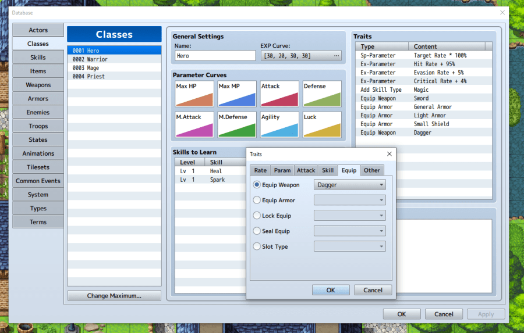Viewport: 524px width, 333px height.
Task: Open the Attack parameter curve
Action: (279, 94)
